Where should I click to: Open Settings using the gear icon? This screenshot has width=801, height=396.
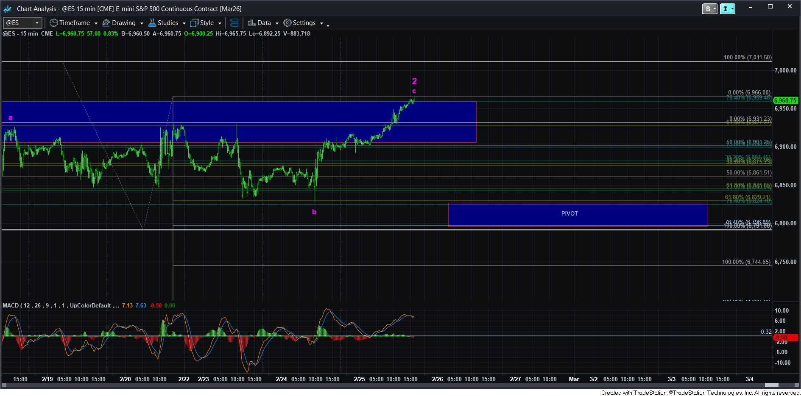pos(287,23)
